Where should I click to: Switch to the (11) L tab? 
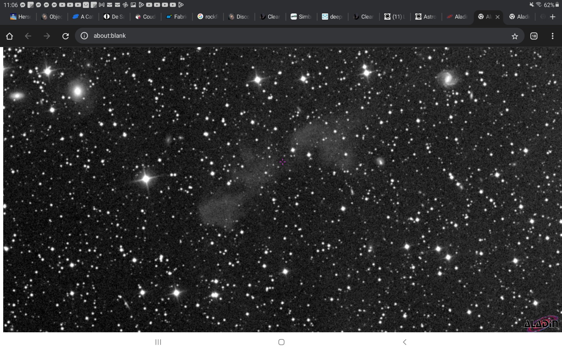pyautogui.click(x=395, y=17)
